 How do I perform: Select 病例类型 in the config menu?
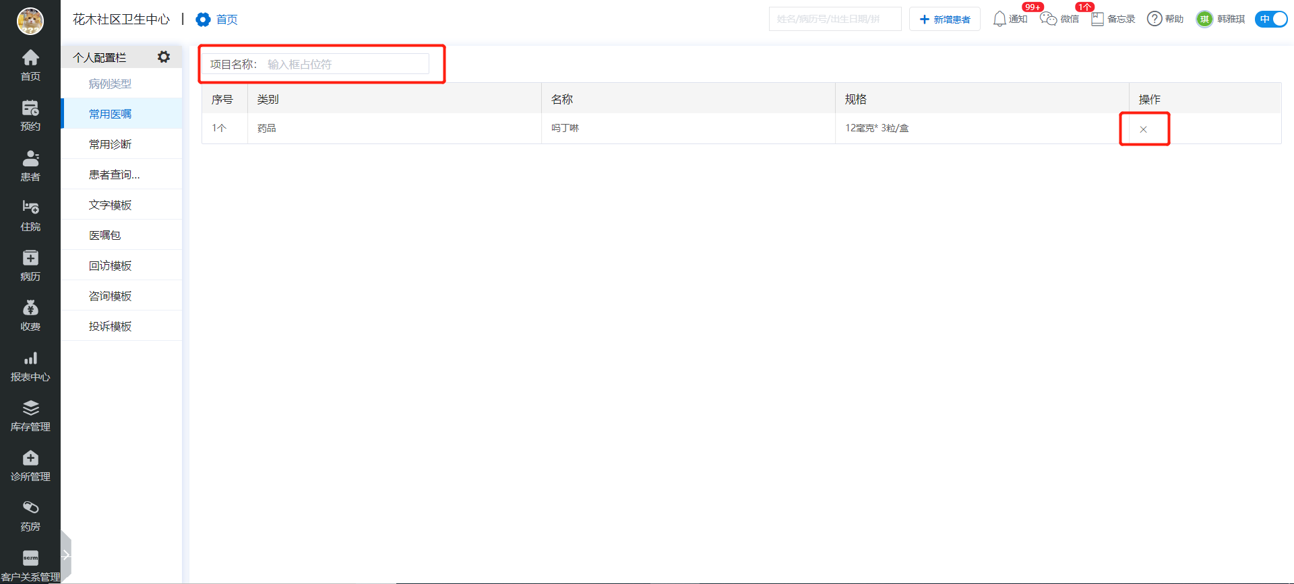pos(121,84)
